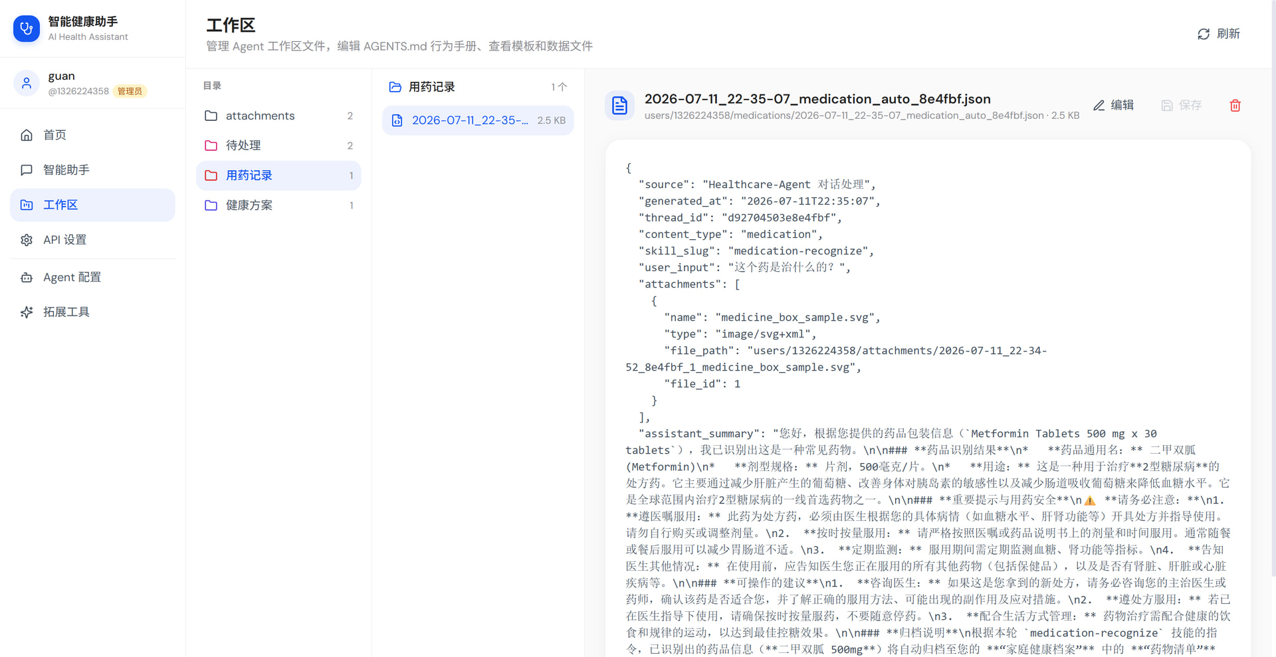Image resolution: width=1276 pixels, height=657 pixels.
Task: Click the 编辑 edit button
Action: tap(1113, 105)
